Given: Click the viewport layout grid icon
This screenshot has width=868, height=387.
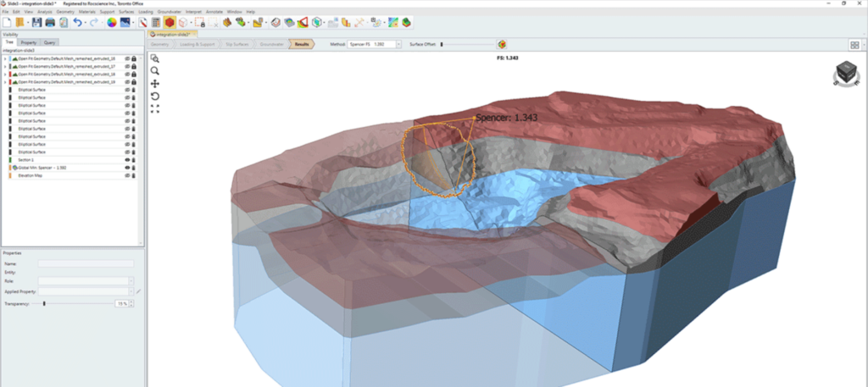Looking at the screenshot, I should coord(854,45).
